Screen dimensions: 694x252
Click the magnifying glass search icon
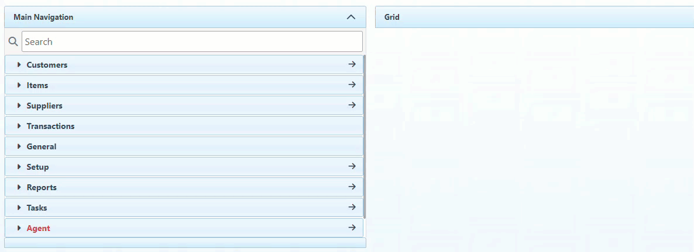click(13, 42)
